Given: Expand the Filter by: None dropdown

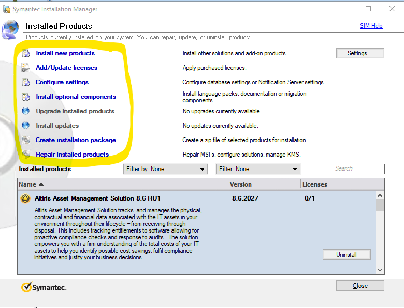Looking at the screenshot, I should coord(165,169).
